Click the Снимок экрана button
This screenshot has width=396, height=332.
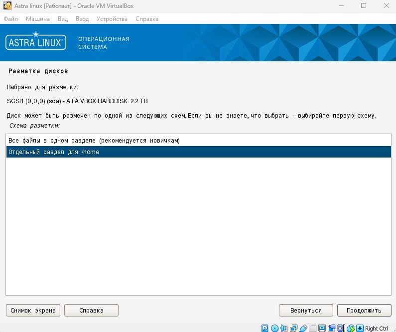[33, 310]
